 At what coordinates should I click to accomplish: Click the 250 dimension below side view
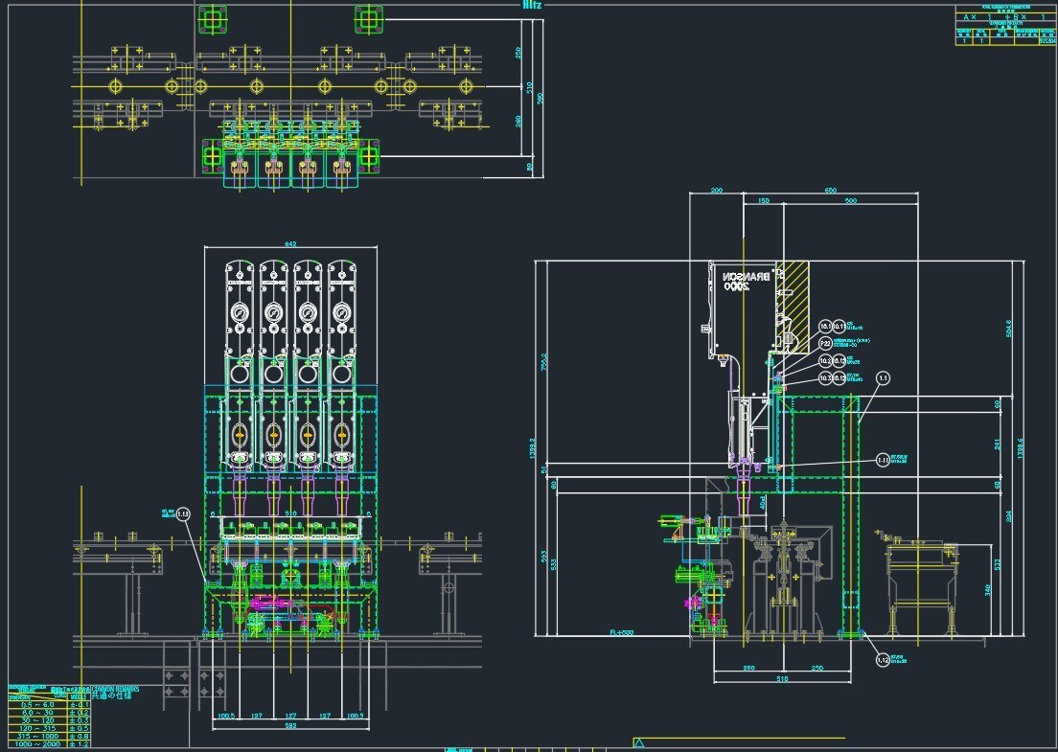click(816, 668)
